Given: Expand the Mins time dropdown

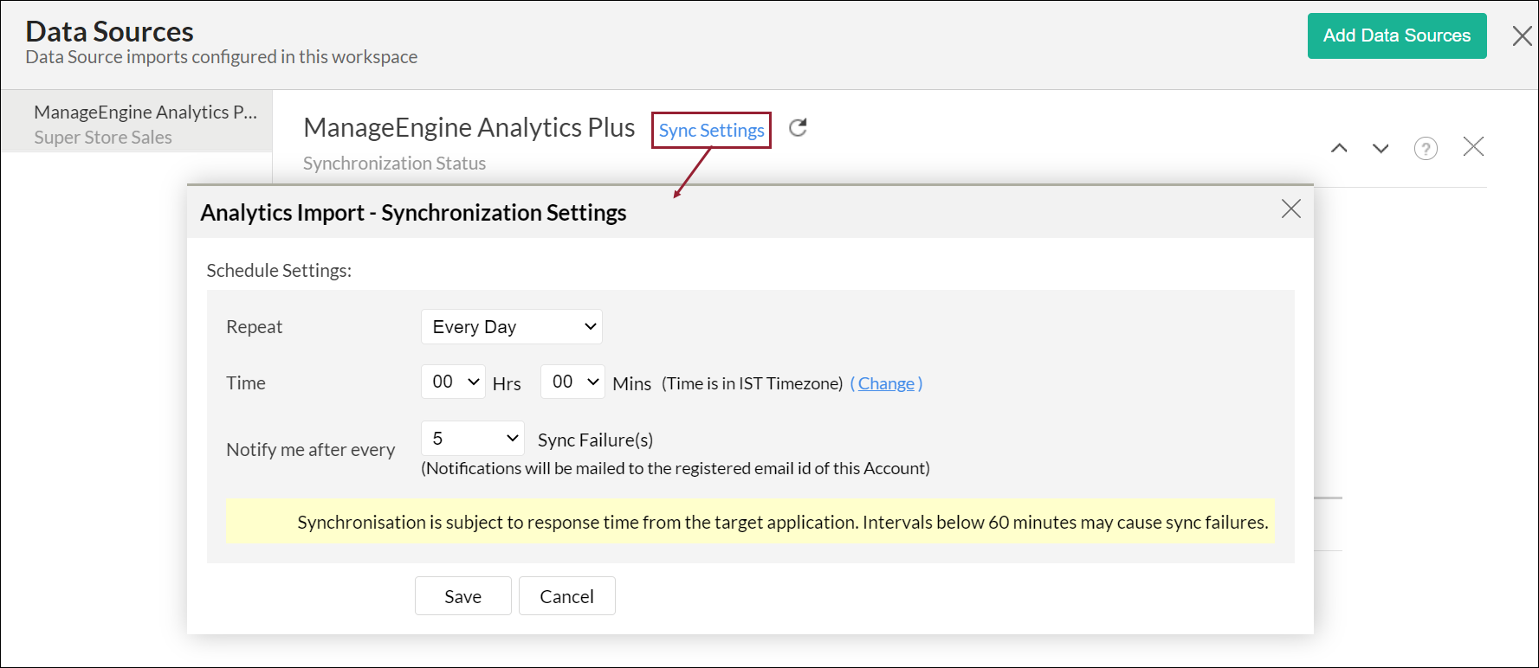Looking at the screenshot, I should pos(572,382).
